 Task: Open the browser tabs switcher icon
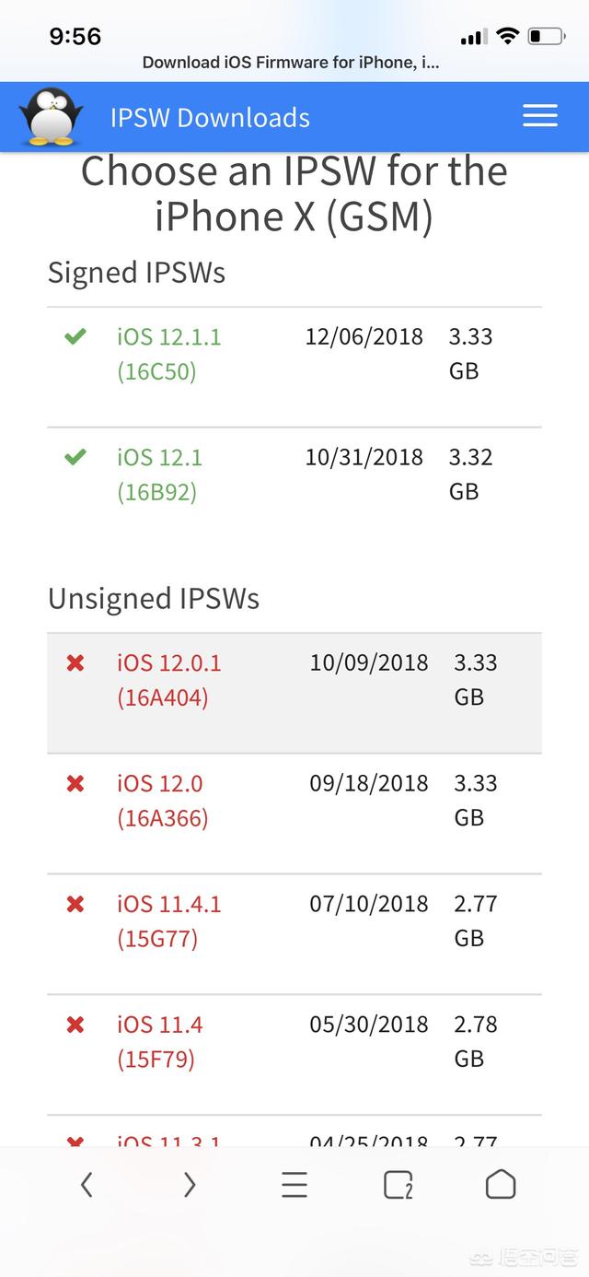398,1184
